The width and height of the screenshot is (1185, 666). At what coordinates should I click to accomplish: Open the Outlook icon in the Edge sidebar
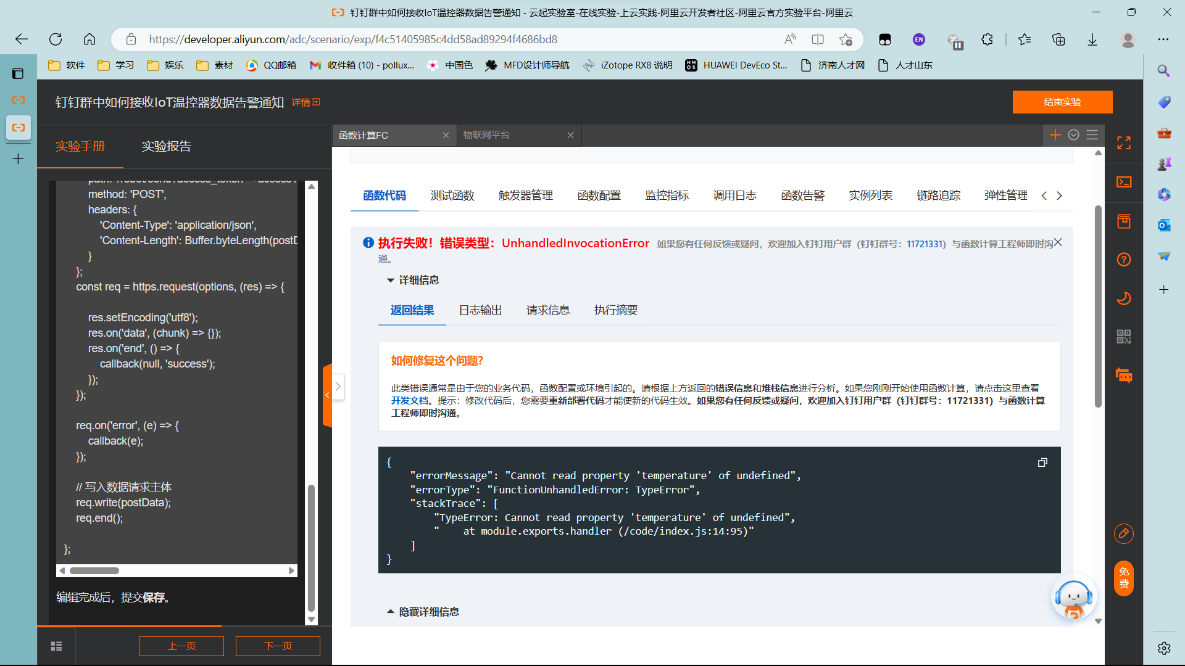point(1164,225)
